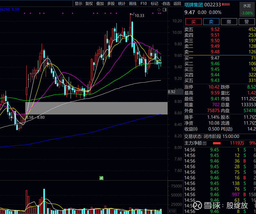Click the 10.33 high price label marker
This screenshot has width=256, height=214.
(139, 15)
